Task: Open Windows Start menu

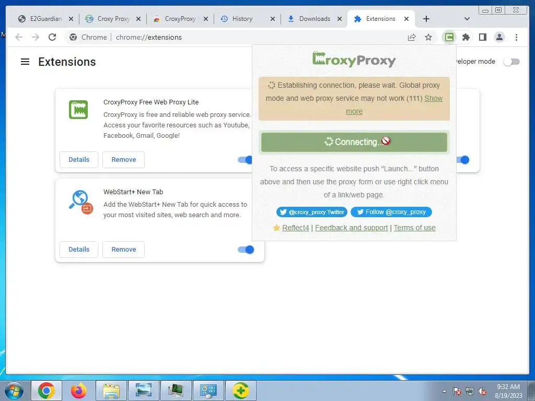Action: (x=14, y=391)
